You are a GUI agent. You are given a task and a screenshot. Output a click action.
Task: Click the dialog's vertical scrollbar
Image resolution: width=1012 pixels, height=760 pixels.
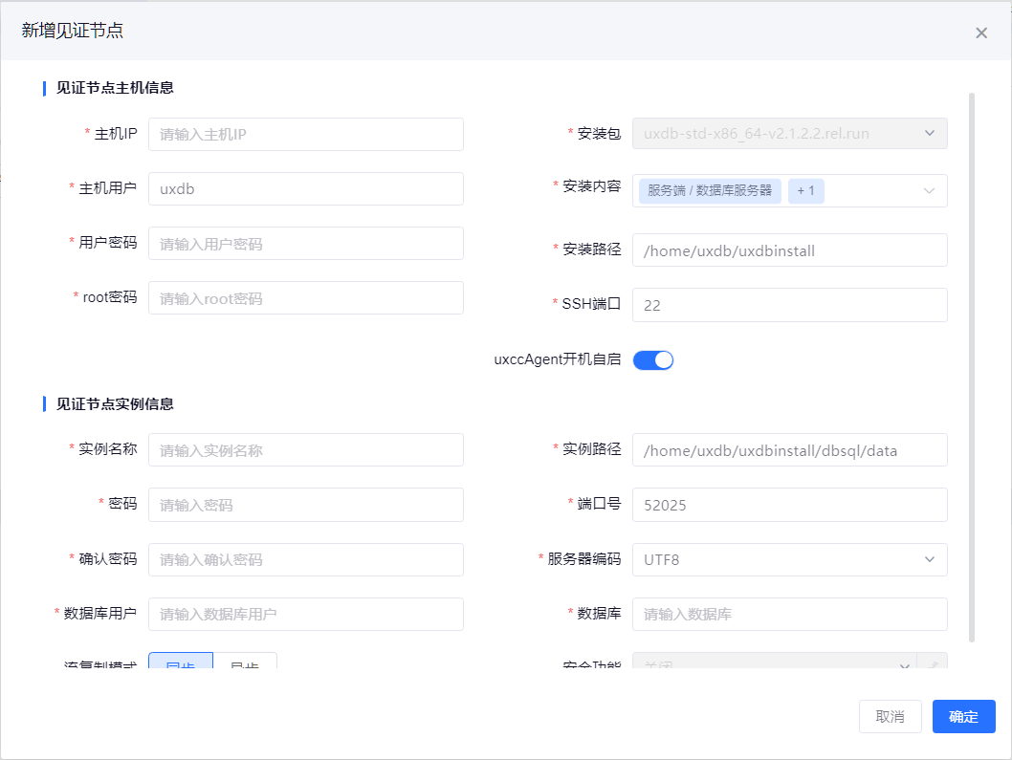972,363
